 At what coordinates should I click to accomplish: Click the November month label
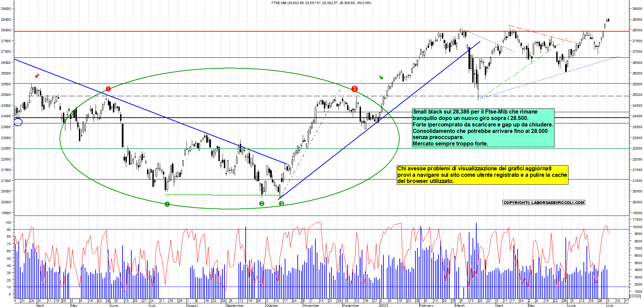[x=311, y=305]
